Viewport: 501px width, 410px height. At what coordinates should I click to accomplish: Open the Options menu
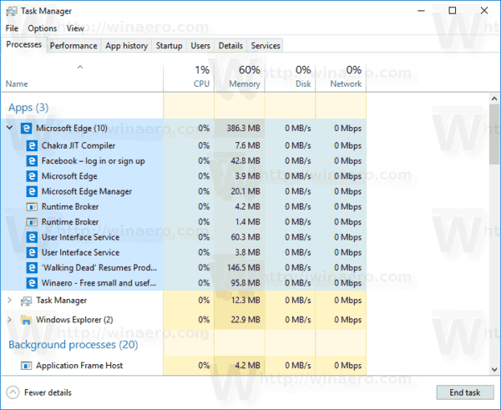click(x=43, y=28)
